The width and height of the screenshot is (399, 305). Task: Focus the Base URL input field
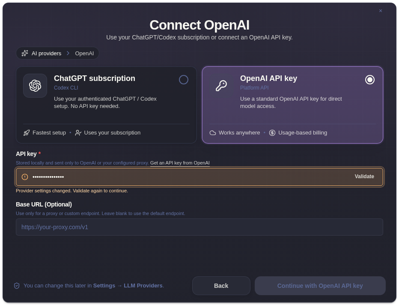click(x=199, y=227)
